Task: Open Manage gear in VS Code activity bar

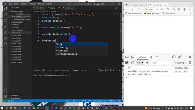Action: tap(5, 96)
